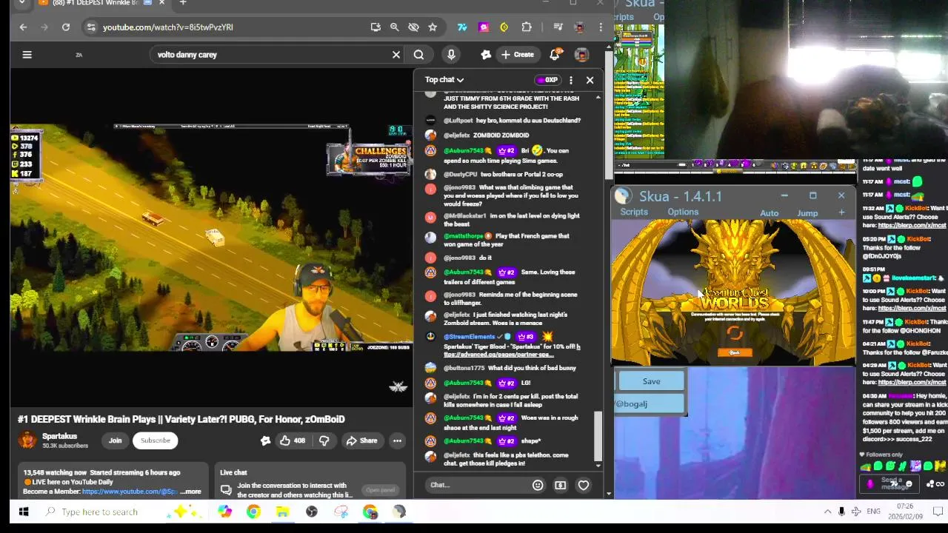Open Scripts menu in Skua
Viewport: 948px width, 533px height.
pos(634,212)
